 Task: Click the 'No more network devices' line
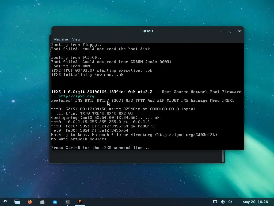point(79,139)
